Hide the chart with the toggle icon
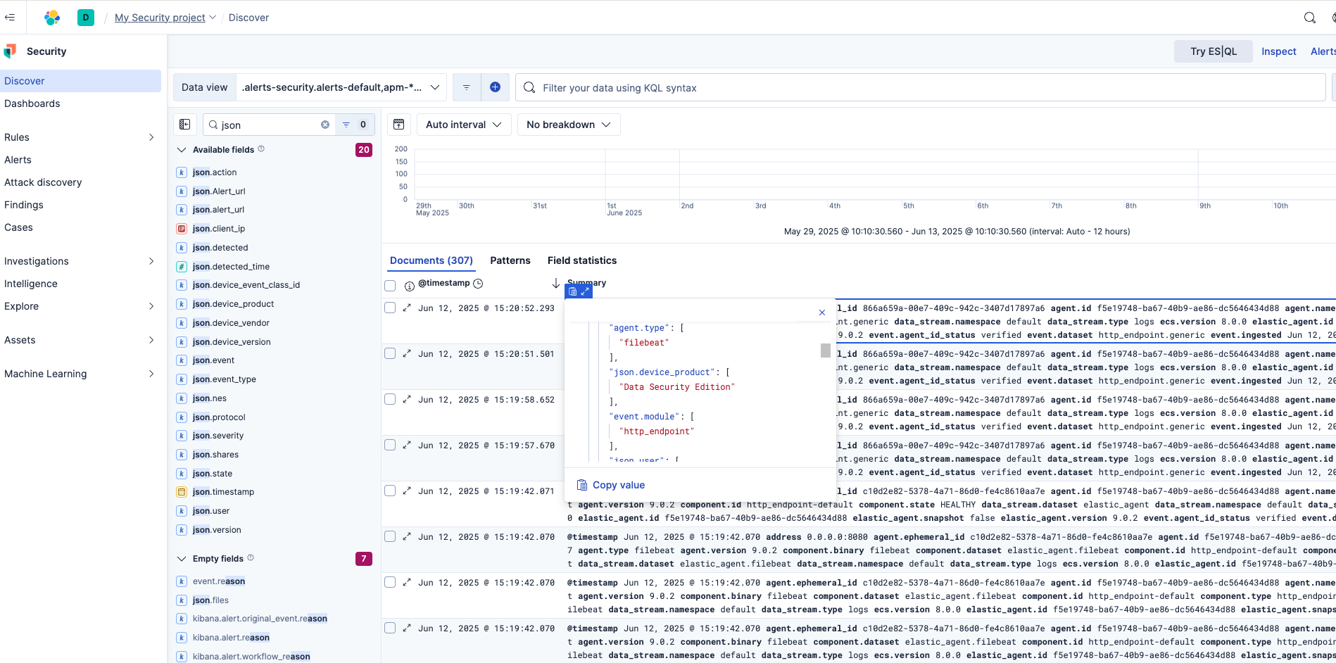1336x663 pixels. pyautogui.click(x=399, y=125)
